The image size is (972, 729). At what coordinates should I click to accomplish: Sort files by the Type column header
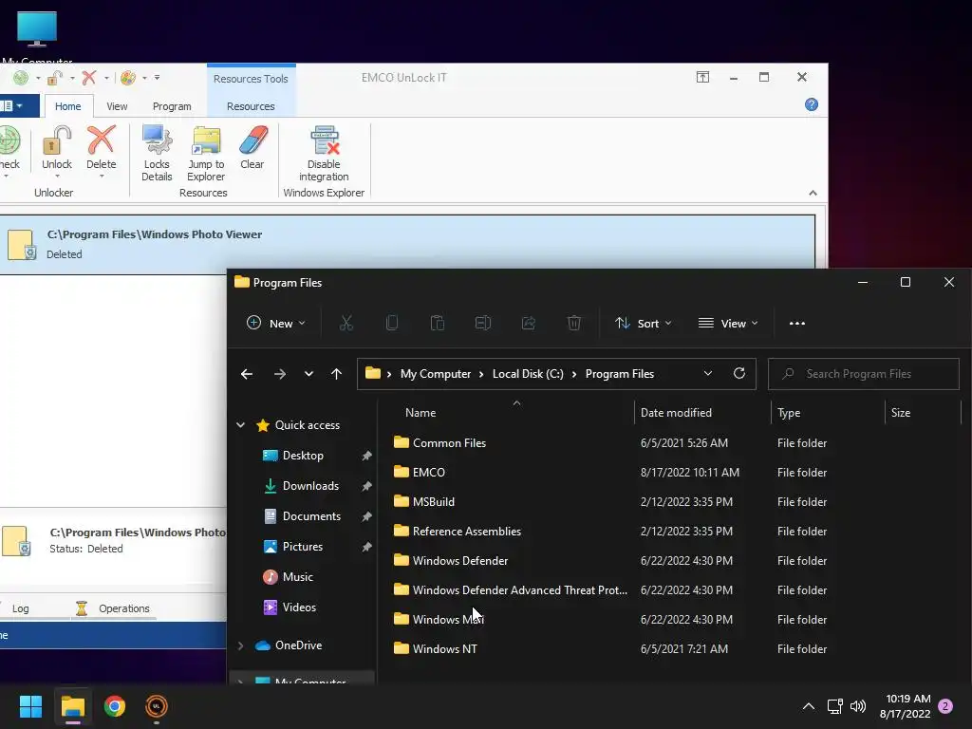point(789,413)
